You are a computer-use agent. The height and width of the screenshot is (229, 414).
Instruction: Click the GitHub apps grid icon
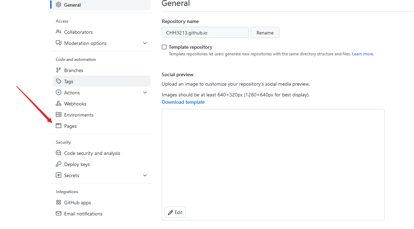(x=59, y=202)
